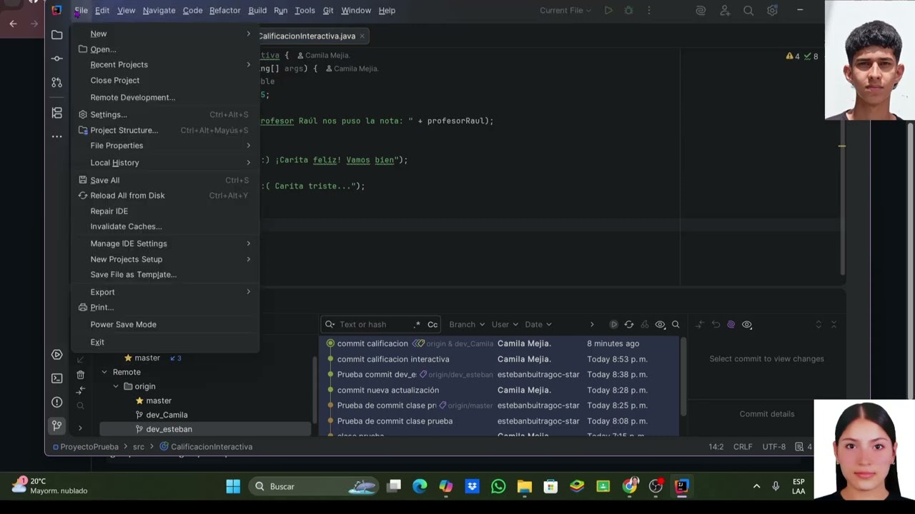Toggle regex option in Git log search
The width and height of the screenshot is (915, 514).
click(417, 324)
